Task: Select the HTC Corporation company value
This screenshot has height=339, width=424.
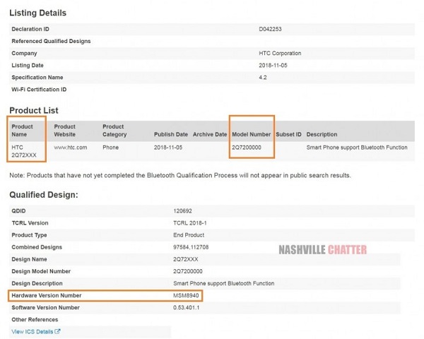Action: click(281, 53)
